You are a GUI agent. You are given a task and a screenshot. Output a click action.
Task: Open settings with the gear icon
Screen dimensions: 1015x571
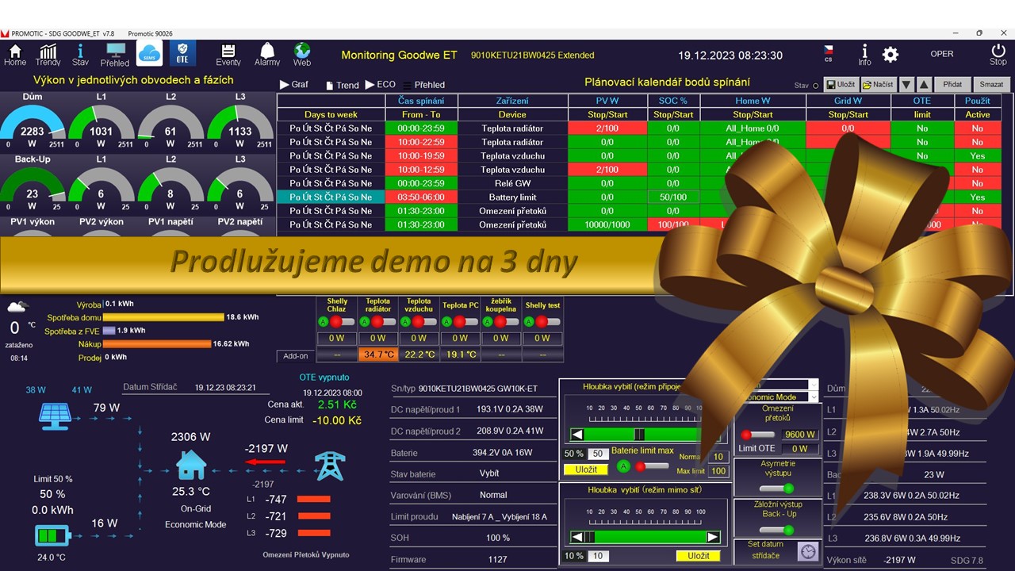891,54
